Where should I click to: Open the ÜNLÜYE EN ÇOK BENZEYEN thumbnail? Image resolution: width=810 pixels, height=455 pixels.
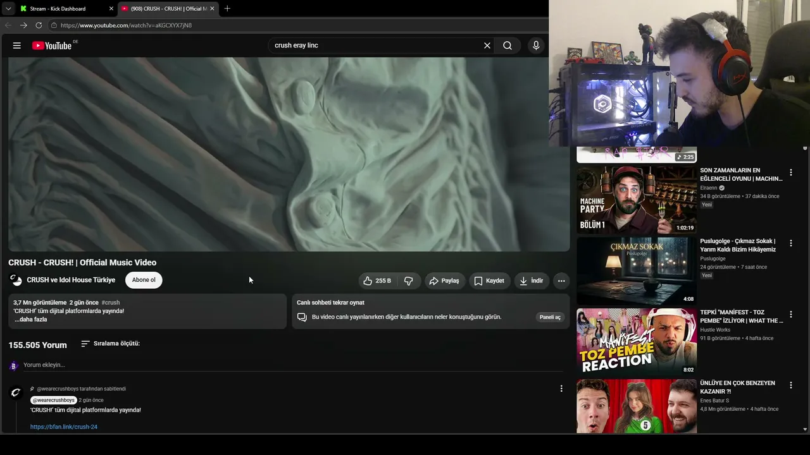coord(637,406)
